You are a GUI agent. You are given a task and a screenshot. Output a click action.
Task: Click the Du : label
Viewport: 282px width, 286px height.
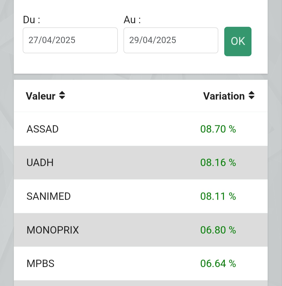(32, 20)
